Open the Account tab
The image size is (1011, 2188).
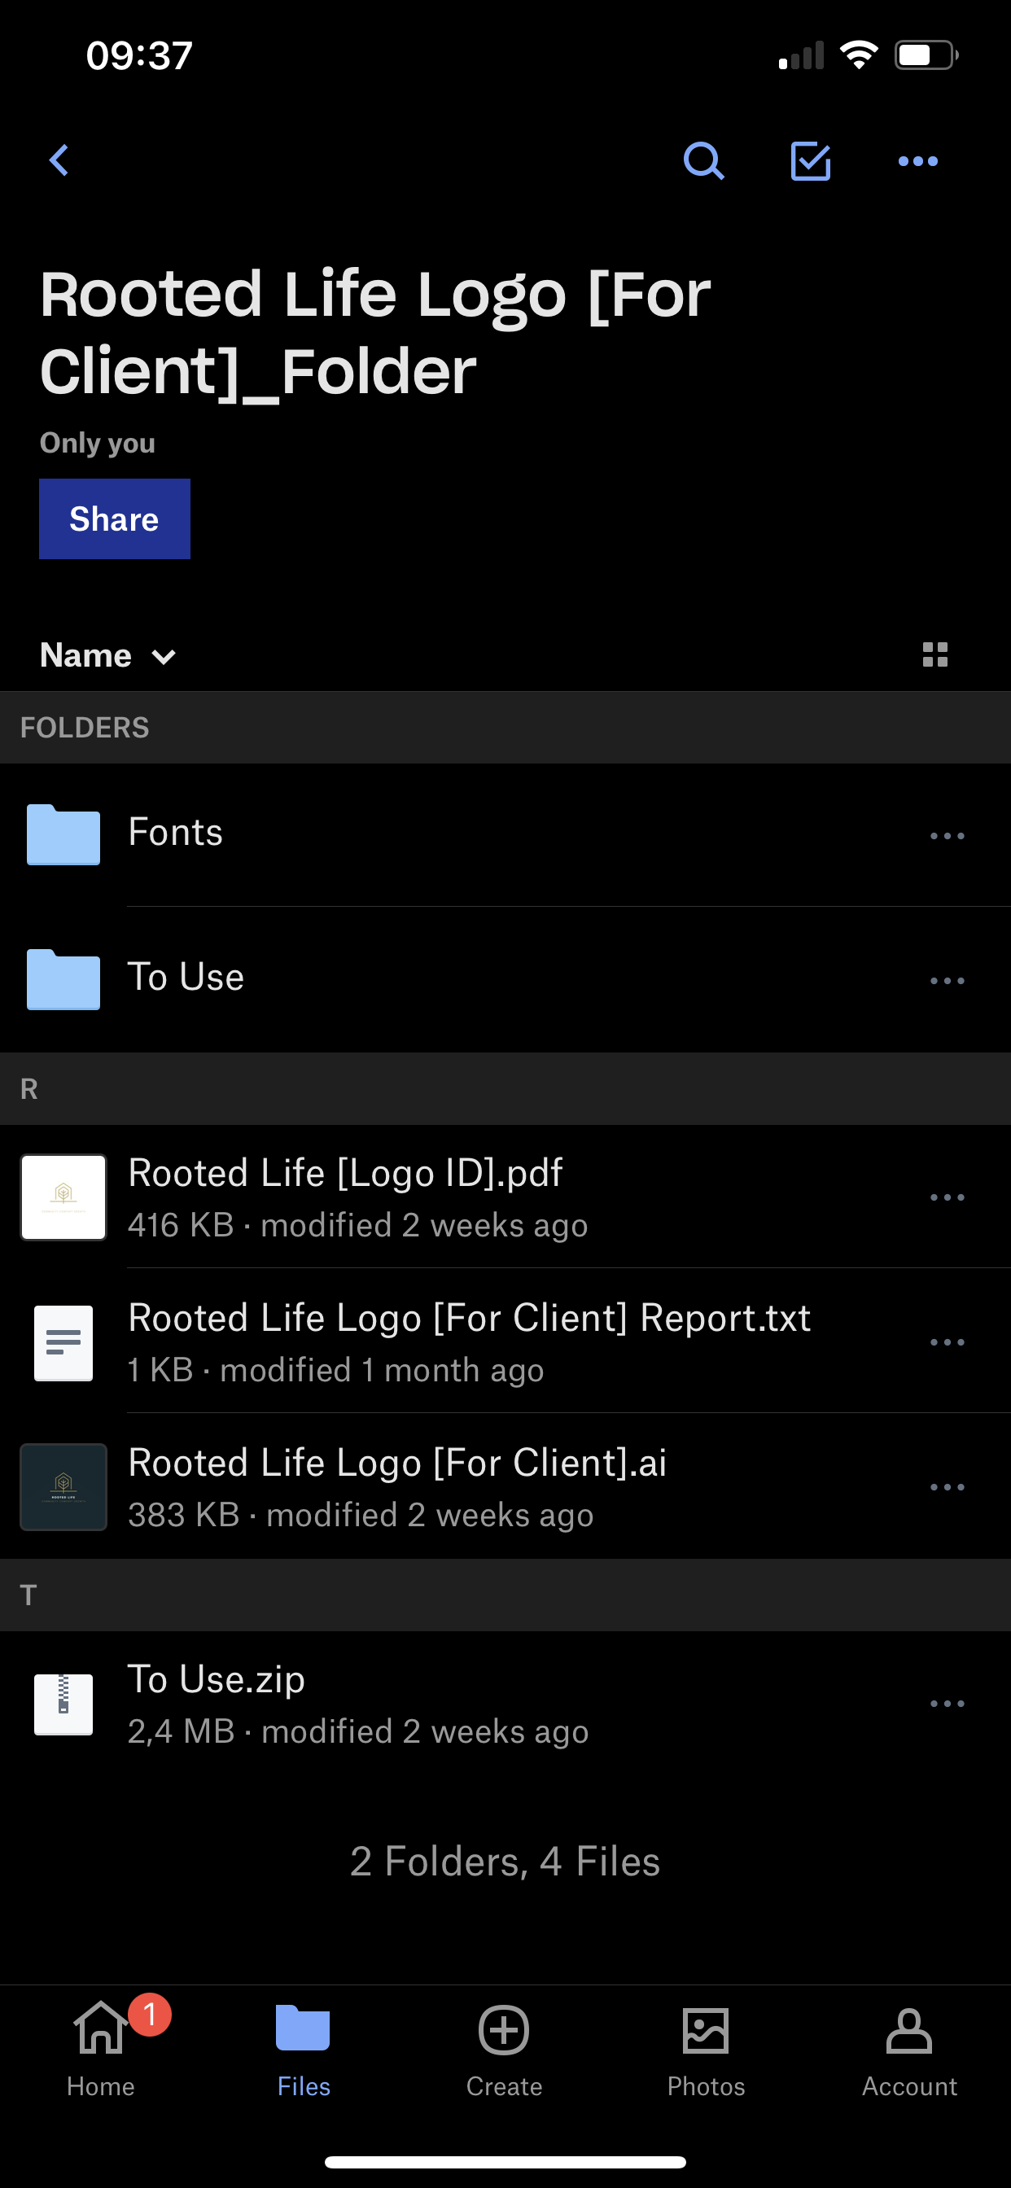908,2049
